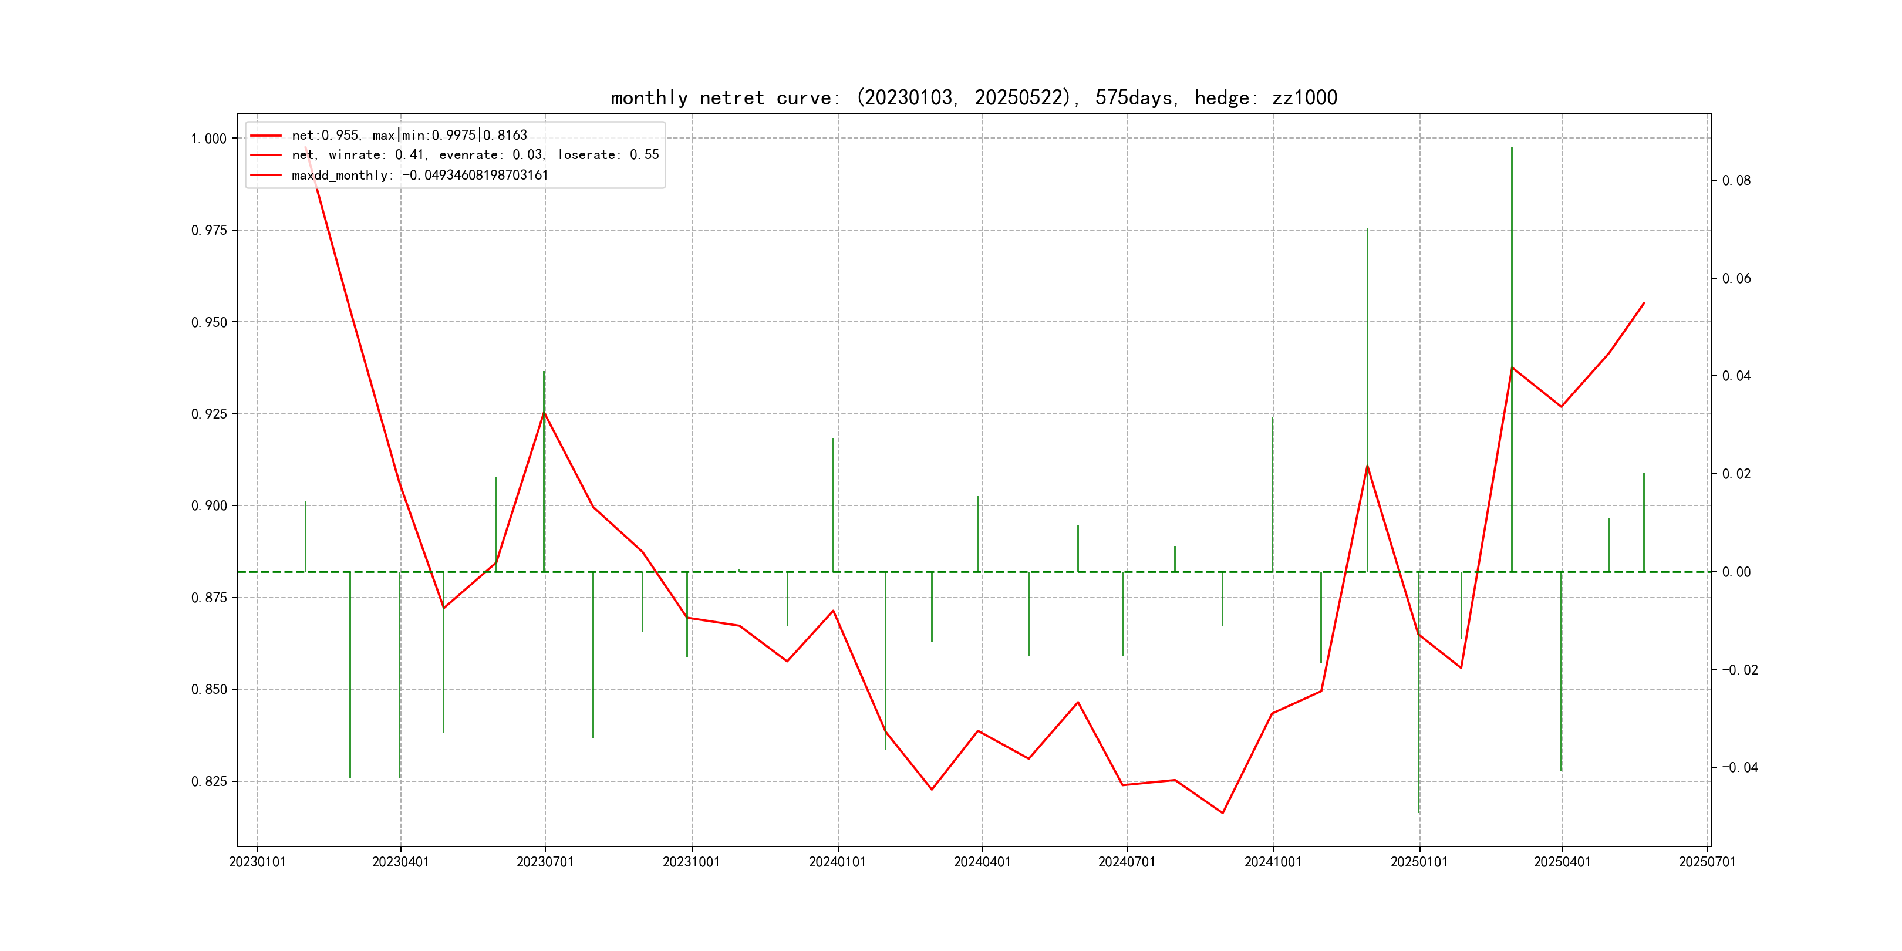This screenshot has height=951, width=1902.
Task: Click the 20250401 x-axis date label
Action: [1562, 862]
